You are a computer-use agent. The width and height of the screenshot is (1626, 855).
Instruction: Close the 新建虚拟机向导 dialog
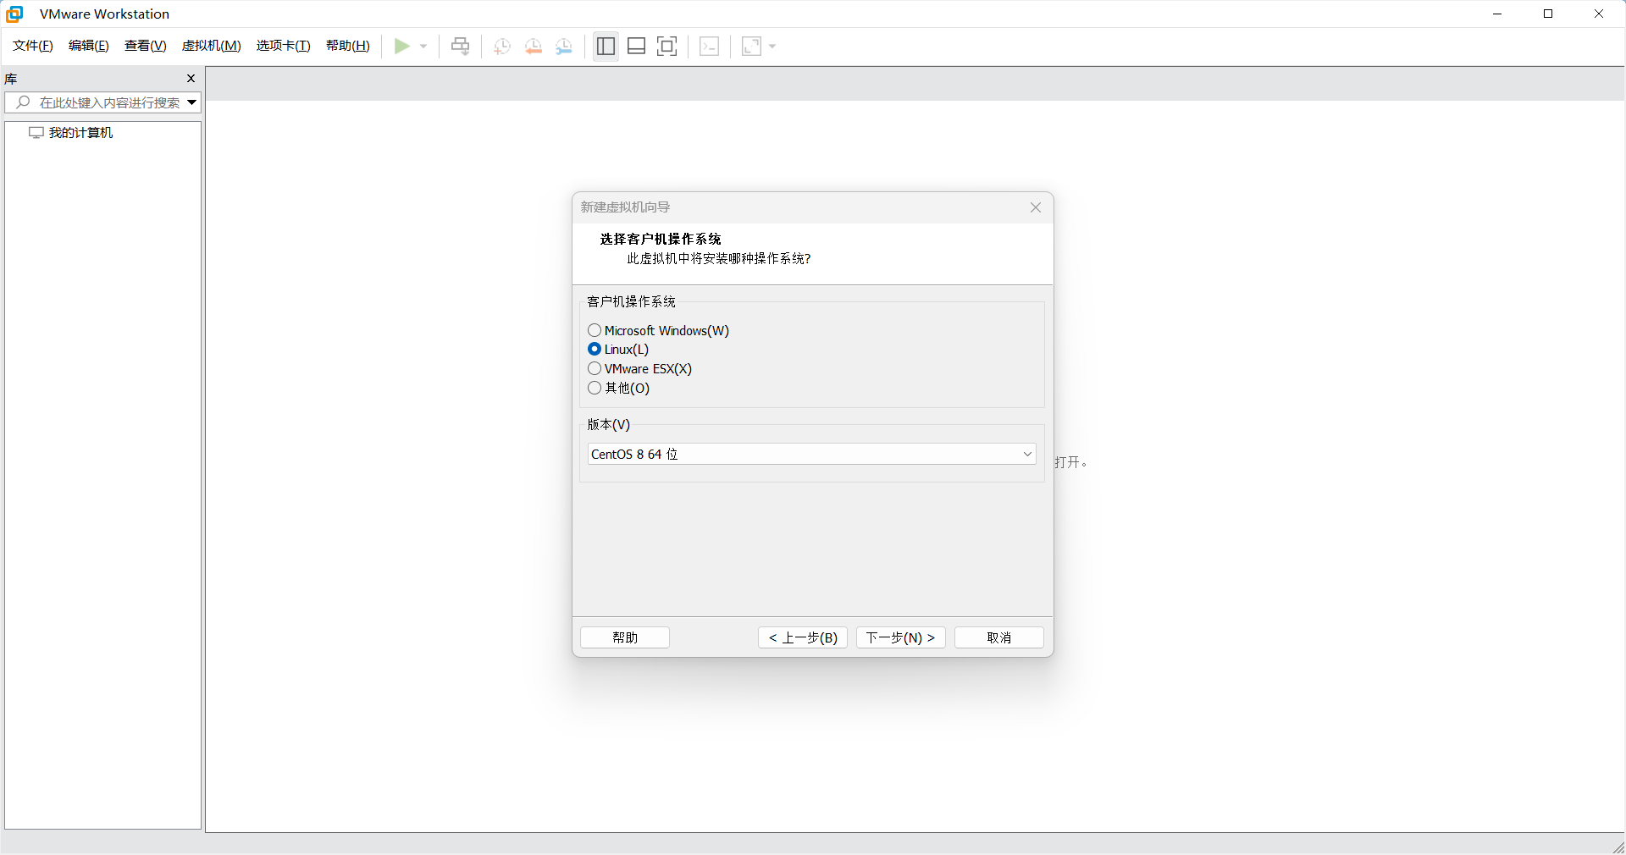pos(1036,207)
